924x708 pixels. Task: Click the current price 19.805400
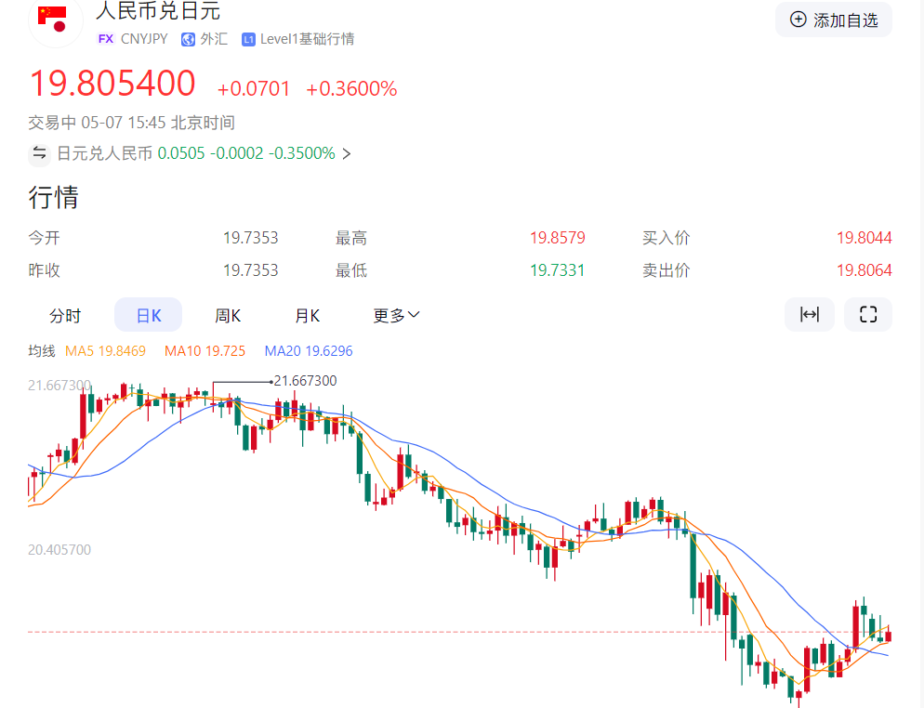[x=112, y=84]
